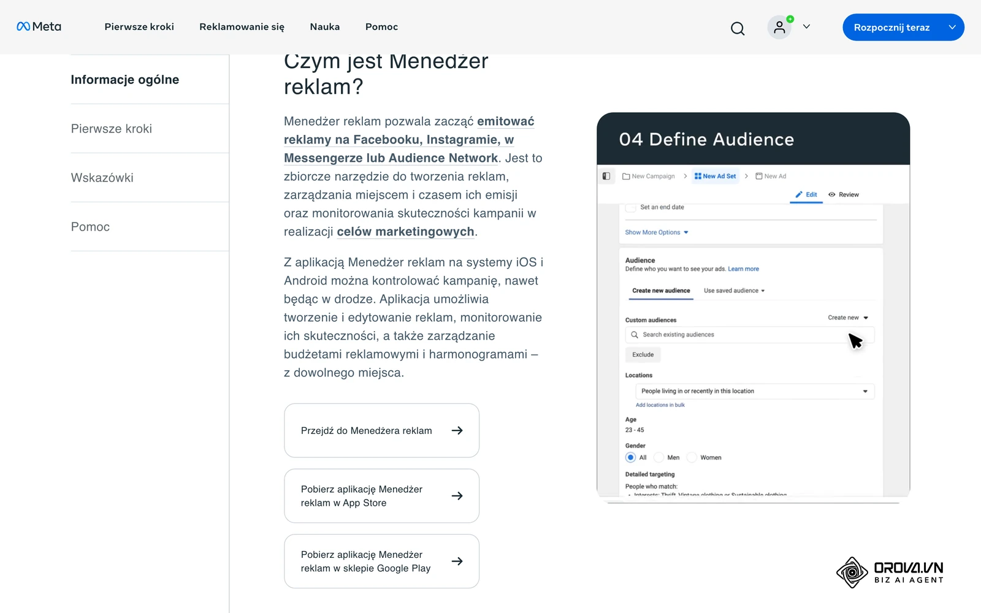Open the Reklamowanie się menu
Screen dimensions: 981x613
point(242,27)
